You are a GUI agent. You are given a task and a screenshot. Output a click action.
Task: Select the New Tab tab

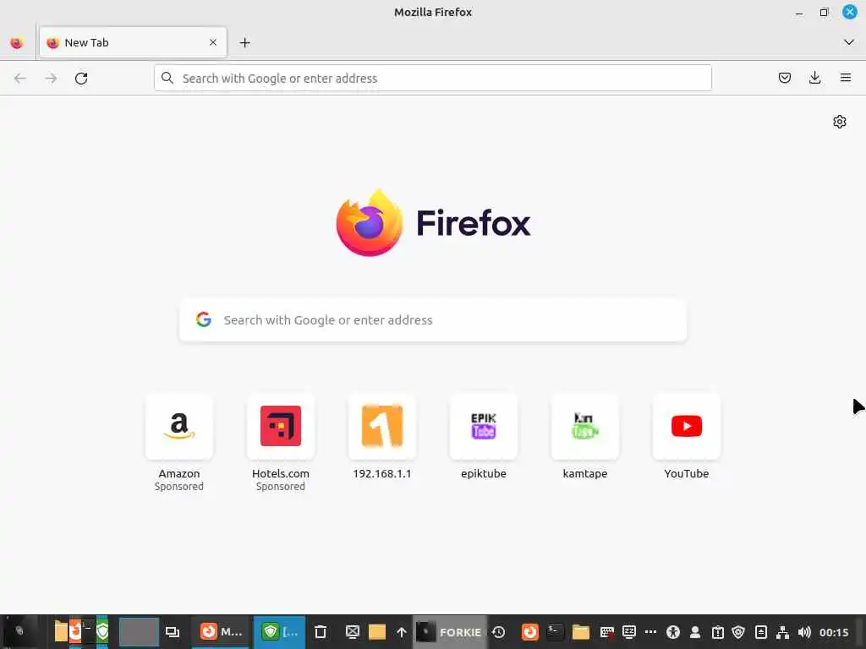[x=133, y=42]
